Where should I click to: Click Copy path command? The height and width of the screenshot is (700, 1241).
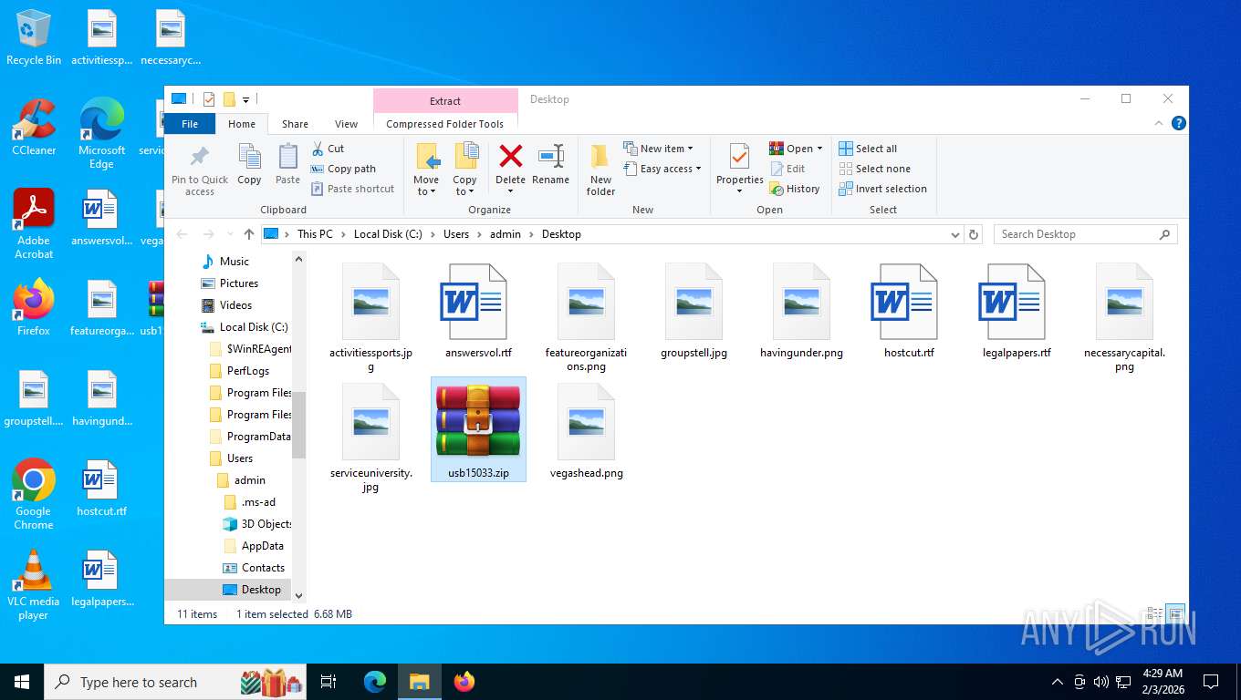(x=343, y=169)
